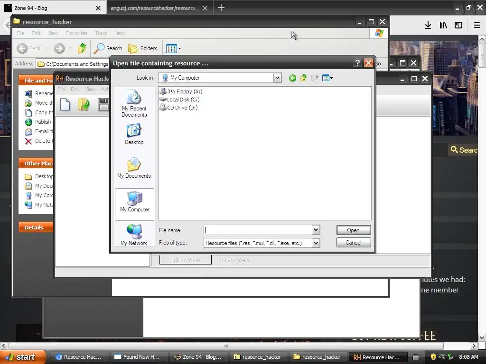Click Forward arrow in Explorer toolbar

coord(59,48)
